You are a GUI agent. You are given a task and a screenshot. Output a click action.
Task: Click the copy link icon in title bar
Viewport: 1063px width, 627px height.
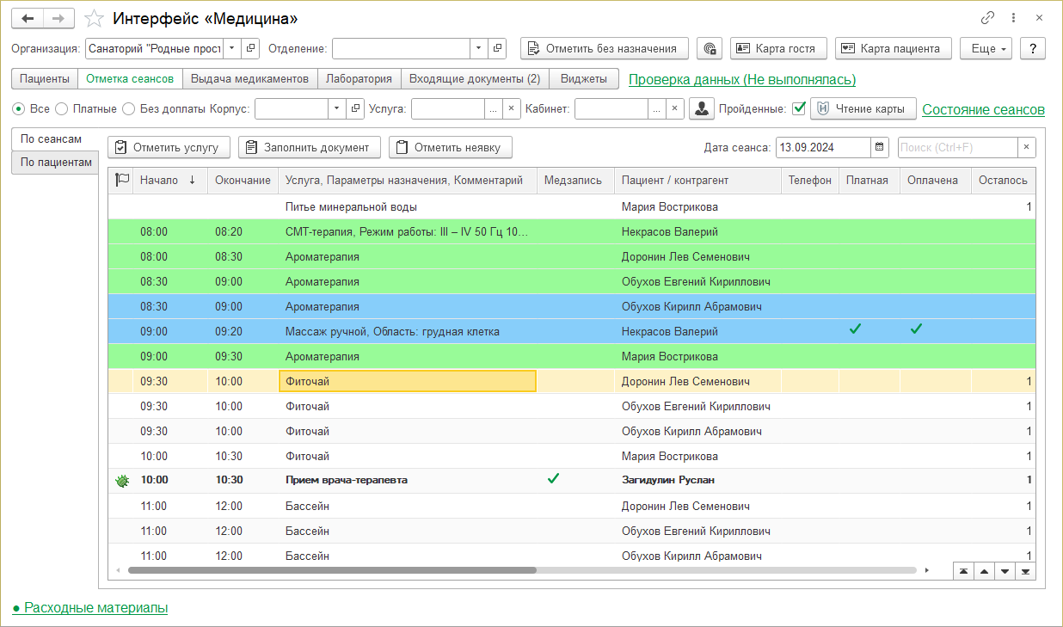point(987,18)
